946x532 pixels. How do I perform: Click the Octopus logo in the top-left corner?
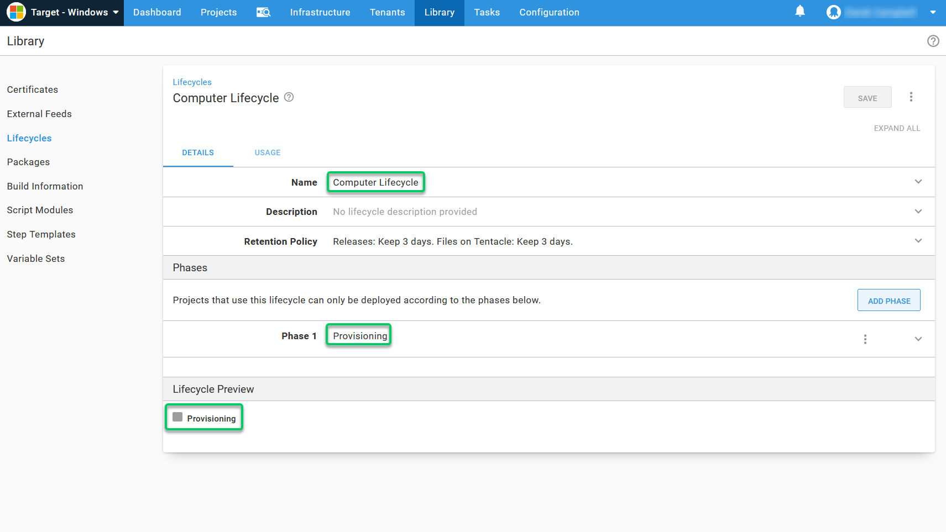click(x=16, y=12)
